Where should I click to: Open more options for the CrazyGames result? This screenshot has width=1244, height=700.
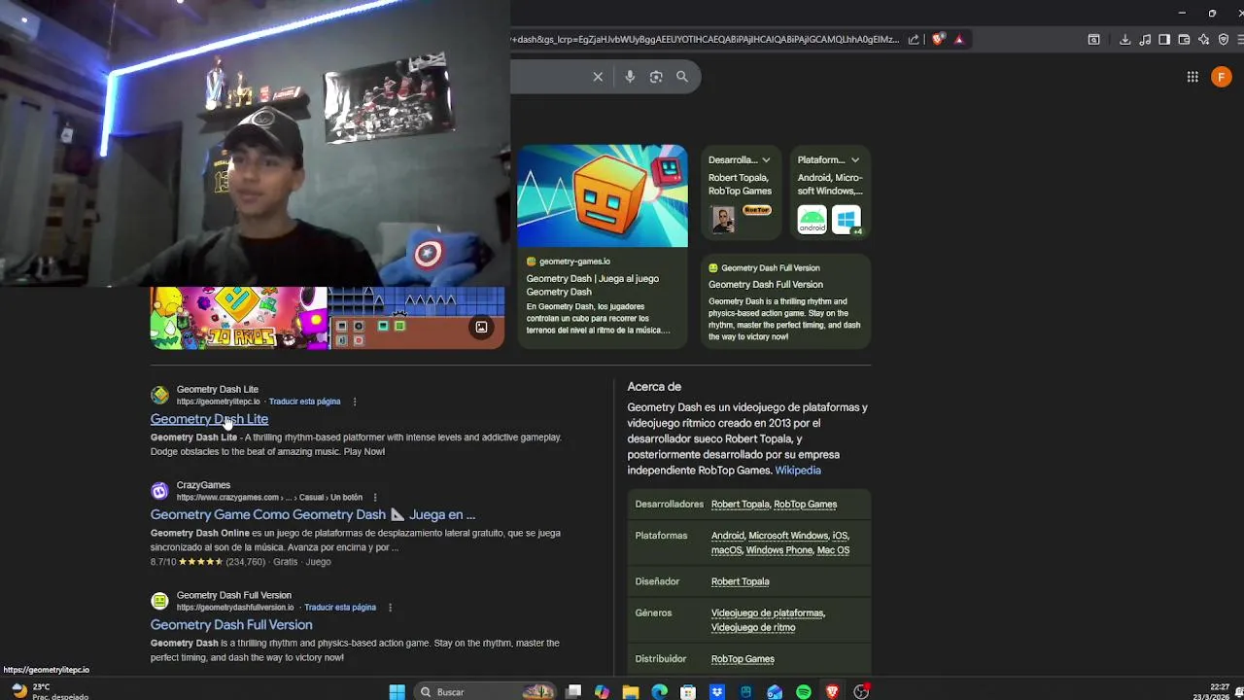tap(375, 498)
